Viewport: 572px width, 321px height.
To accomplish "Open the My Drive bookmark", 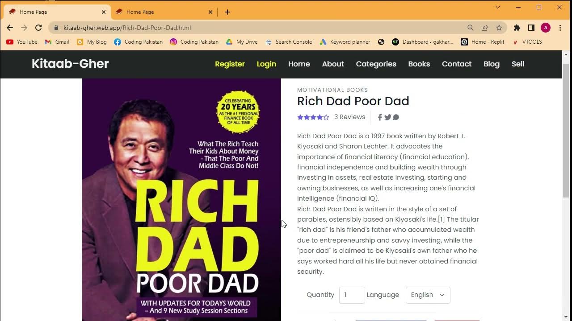I will coord(242,42).
